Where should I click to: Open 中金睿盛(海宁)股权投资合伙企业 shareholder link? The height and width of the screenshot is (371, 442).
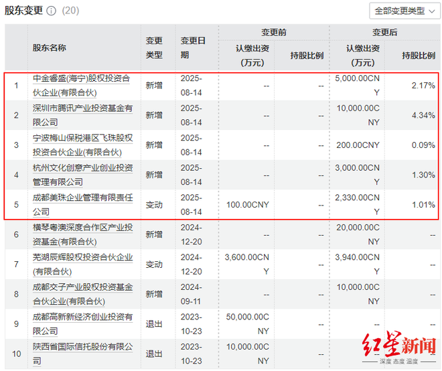pos(82,85)
